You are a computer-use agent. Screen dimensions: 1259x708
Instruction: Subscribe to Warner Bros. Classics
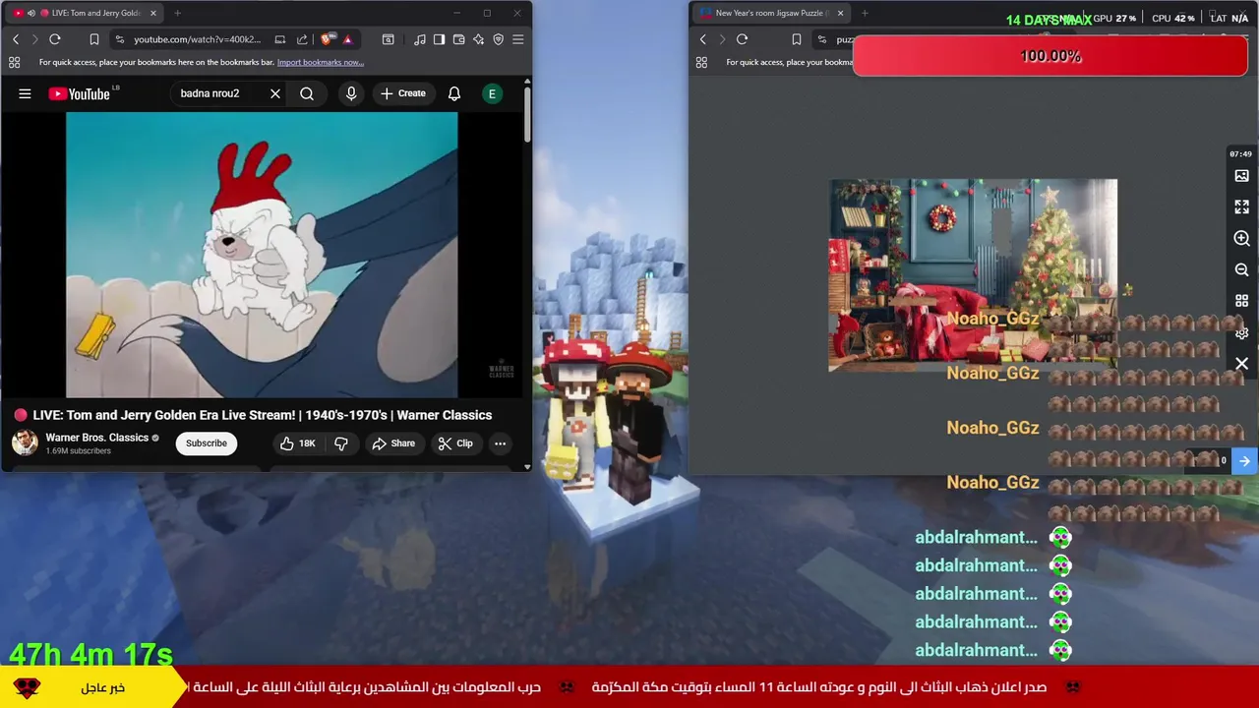click(207, 443)
